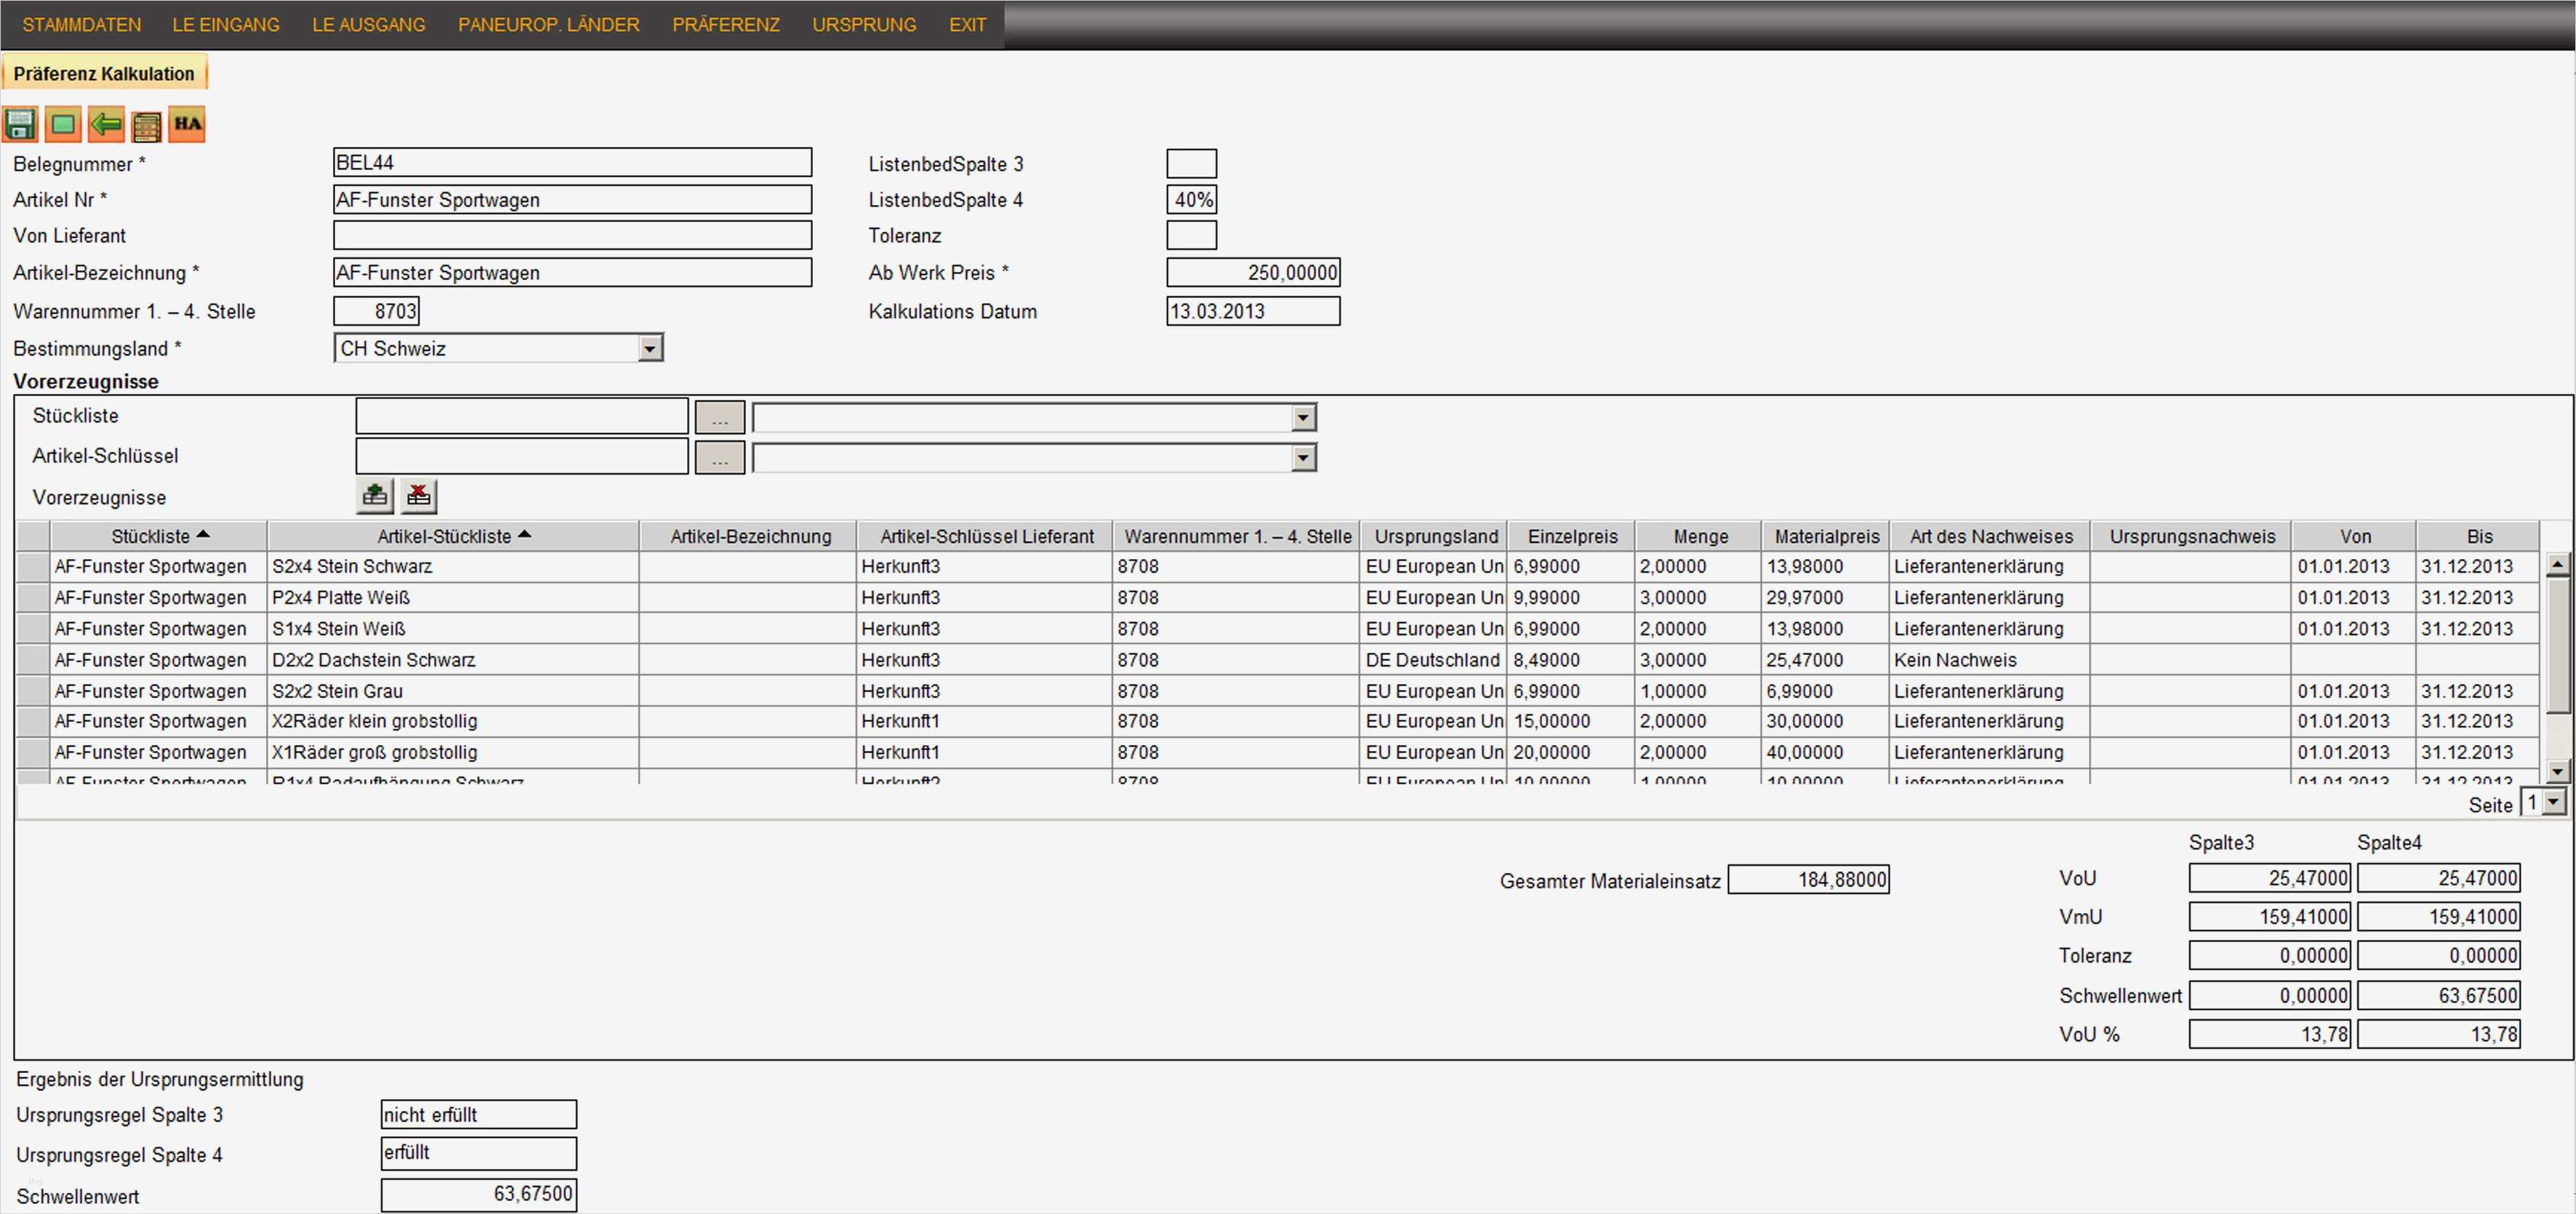Click the HA toolbar icon
Screen dimensions: 2576x1214
[x=187, y=124]
